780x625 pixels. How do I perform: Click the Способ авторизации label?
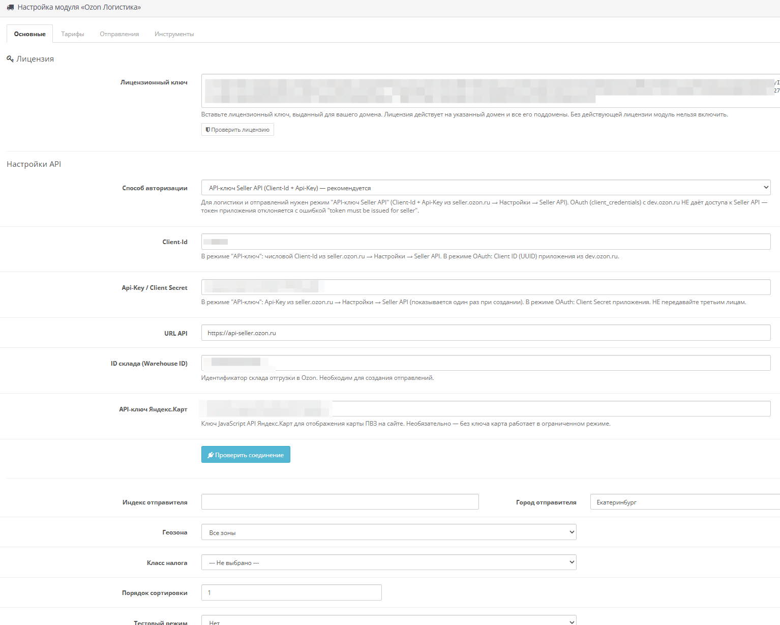[x=155, y=188]
